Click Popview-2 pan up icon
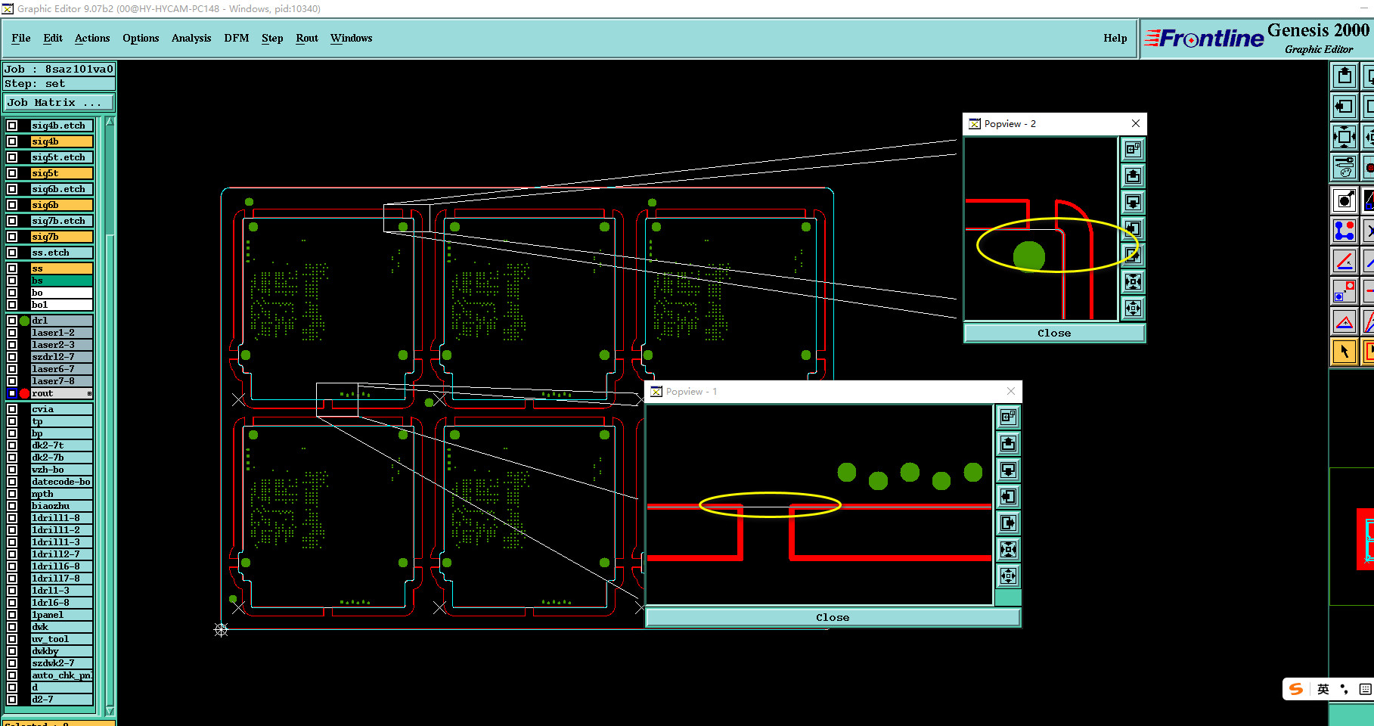Image resolution: width=1374 pixels, height=726 pixels. (x=1133, y=176)
